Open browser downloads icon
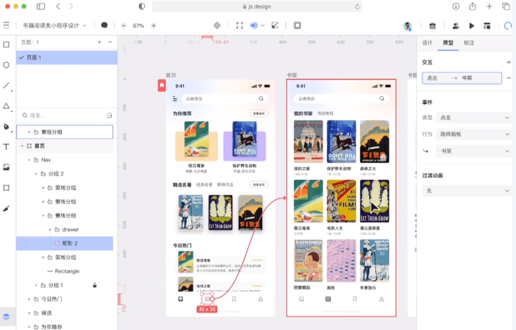The image size is (516, 330). (456, 6)
